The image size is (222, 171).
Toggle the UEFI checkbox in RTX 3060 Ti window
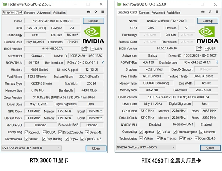[x=92, y=49]
